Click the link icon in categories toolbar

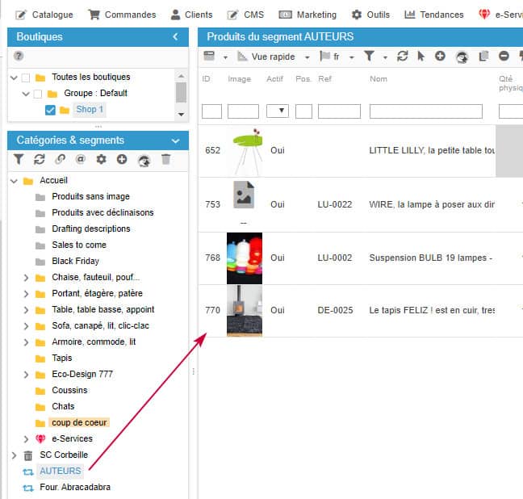[60, 159]
